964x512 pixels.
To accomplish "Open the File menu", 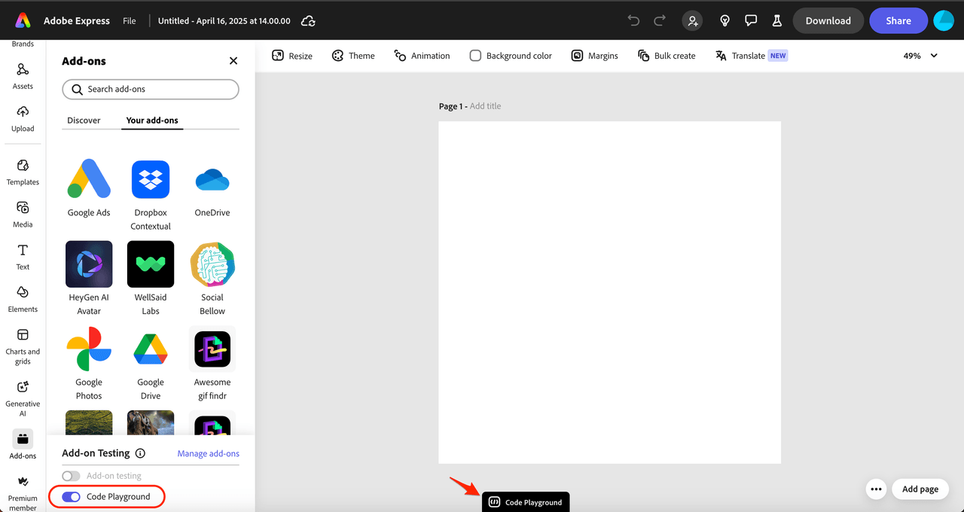I will tap(130, 21).
